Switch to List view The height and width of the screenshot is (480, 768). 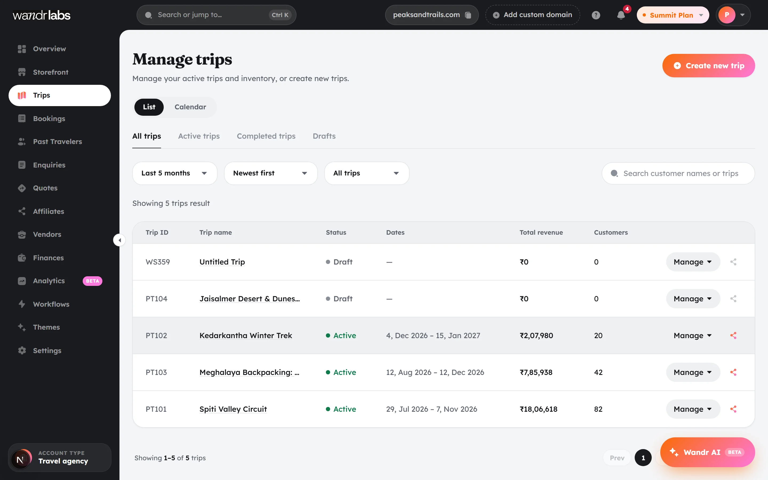pos(149,107)
